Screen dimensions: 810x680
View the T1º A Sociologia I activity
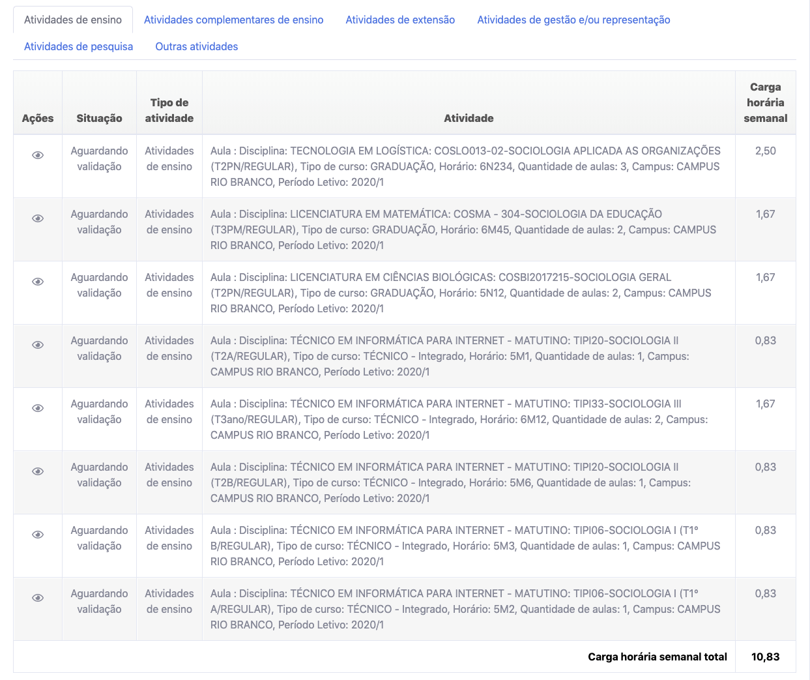[38, 598]
